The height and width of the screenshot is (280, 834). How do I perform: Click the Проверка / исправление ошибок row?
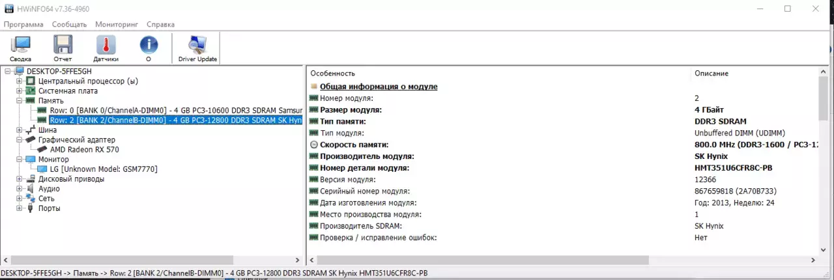563,238
